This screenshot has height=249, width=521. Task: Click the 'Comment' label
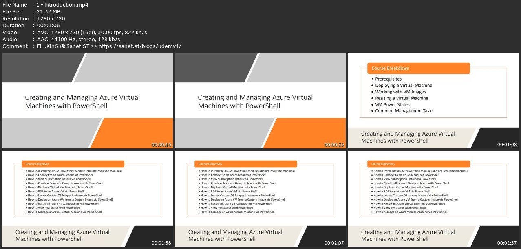tap(15, 46)
